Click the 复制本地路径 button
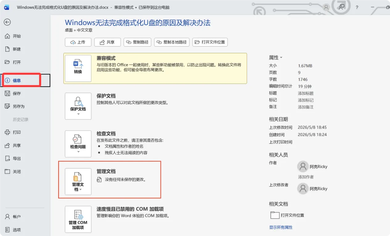 pyautogui.click(x=172, y=42)
